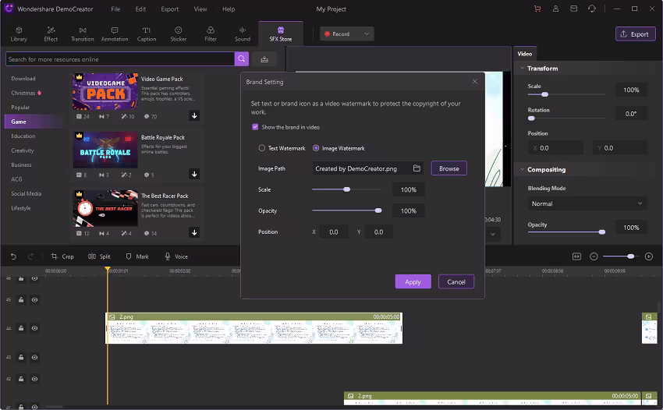
Task: Open the Library panel
Action: (19, 34)
